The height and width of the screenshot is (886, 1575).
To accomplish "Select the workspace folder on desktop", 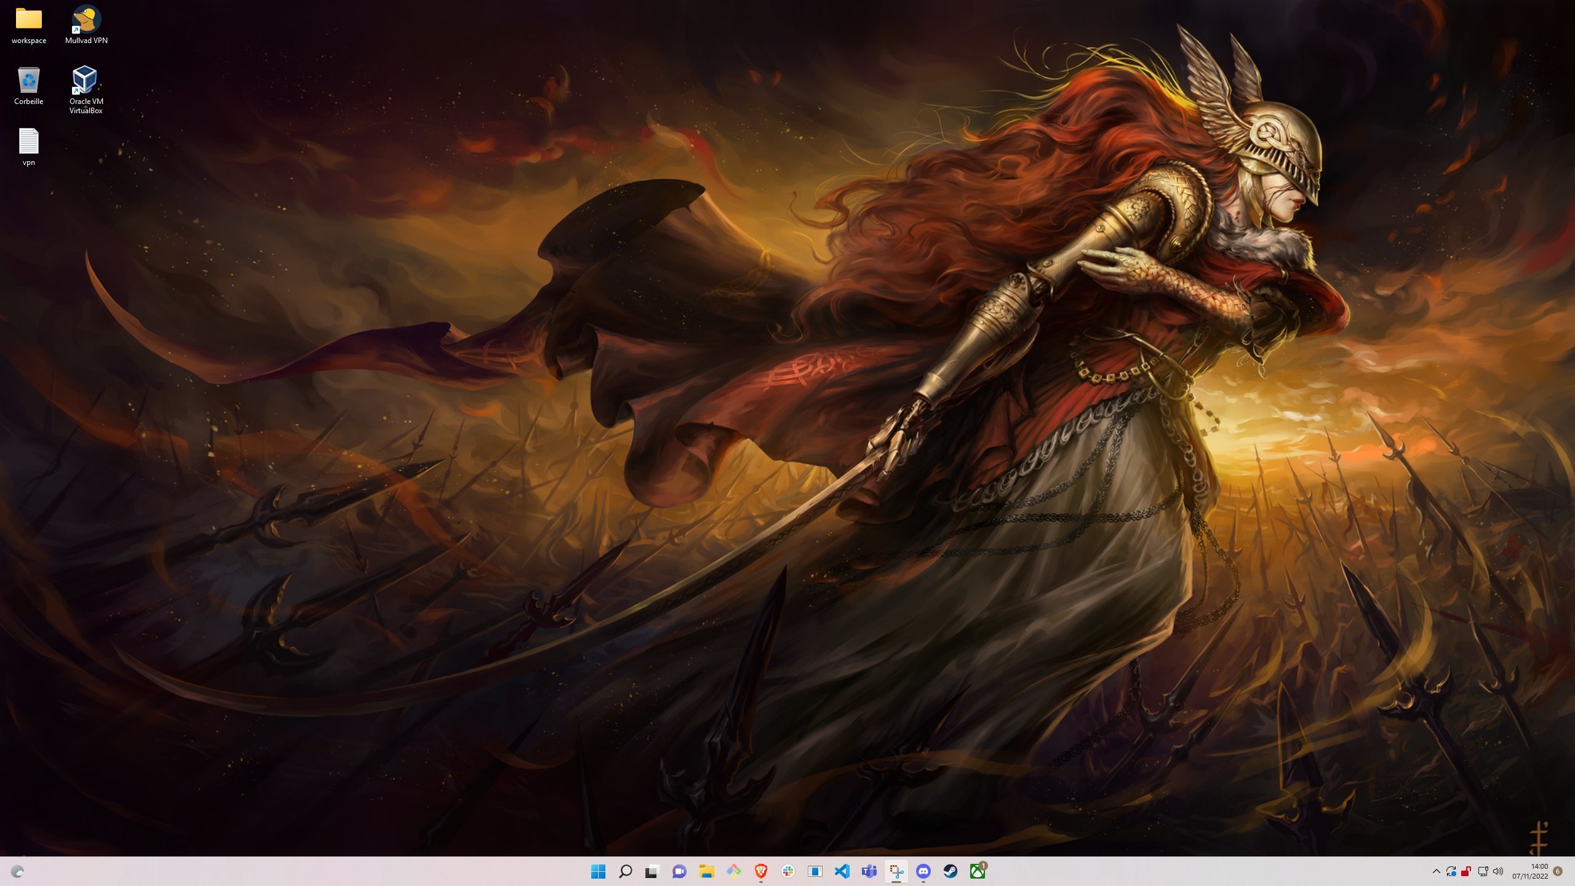I will coord(29,26).
